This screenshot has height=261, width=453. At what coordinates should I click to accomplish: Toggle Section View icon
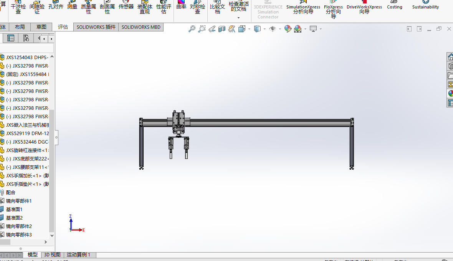tap(222, 29)
